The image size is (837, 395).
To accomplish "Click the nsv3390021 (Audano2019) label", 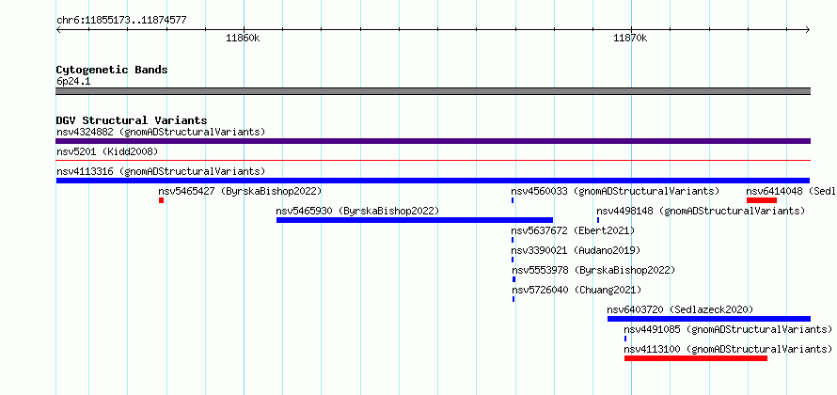I will [576, 250].
